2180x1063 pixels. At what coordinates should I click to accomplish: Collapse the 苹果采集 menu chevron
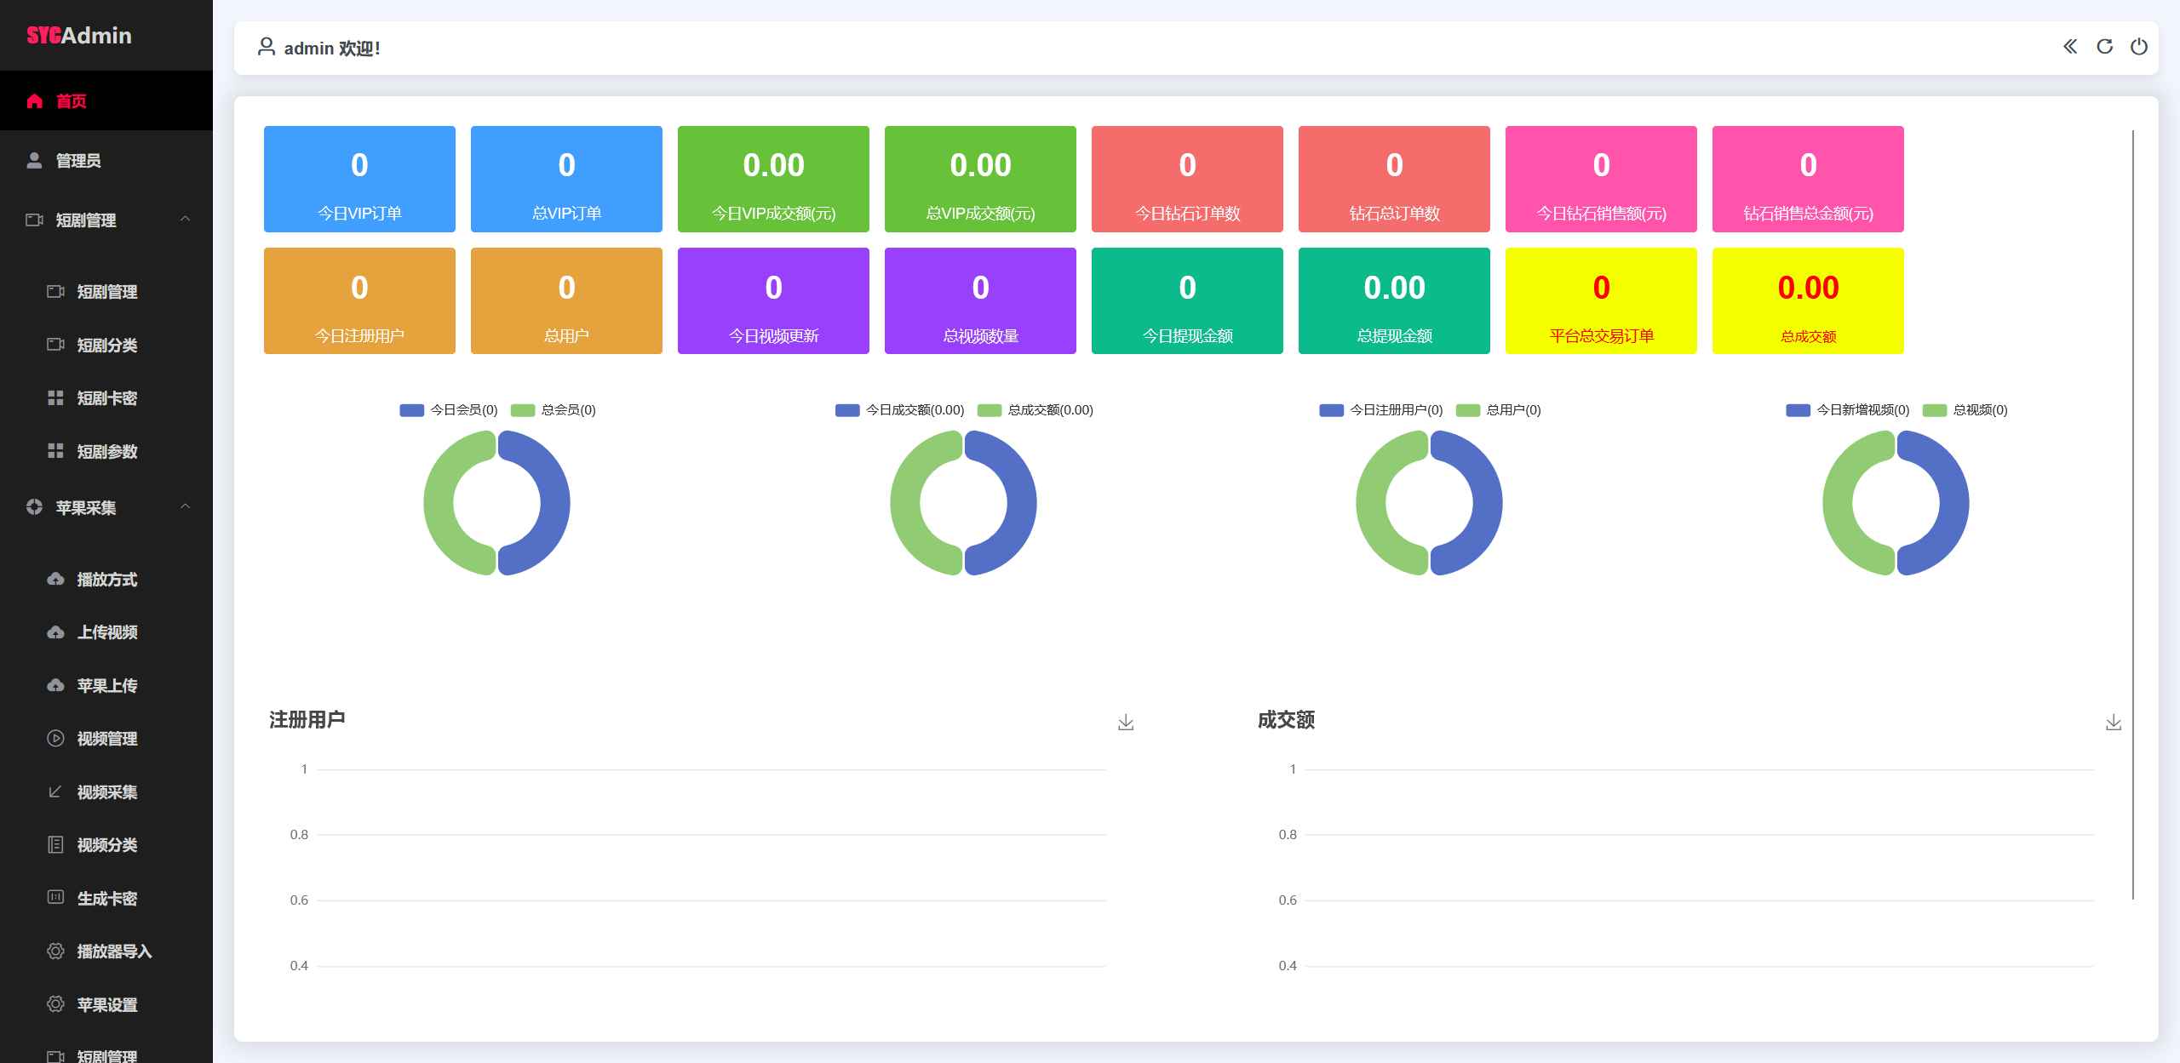[185, 507]
